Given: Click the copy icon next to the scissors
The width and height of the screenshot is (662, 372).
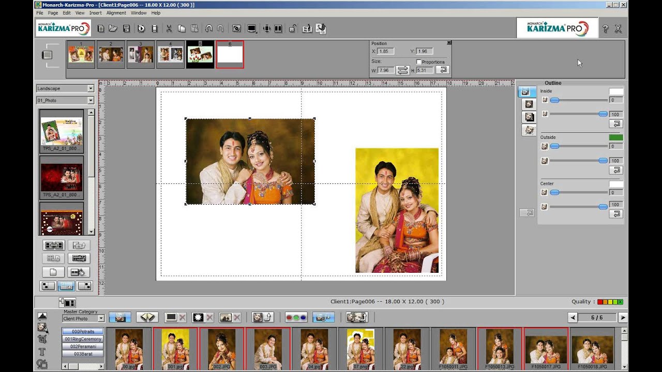Looking at the screenshot, I should 182,29.
